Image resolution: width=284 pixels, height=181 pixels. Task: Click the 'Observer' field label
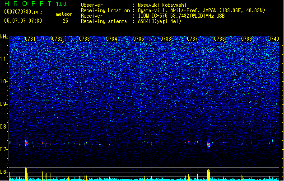(92, 5)
